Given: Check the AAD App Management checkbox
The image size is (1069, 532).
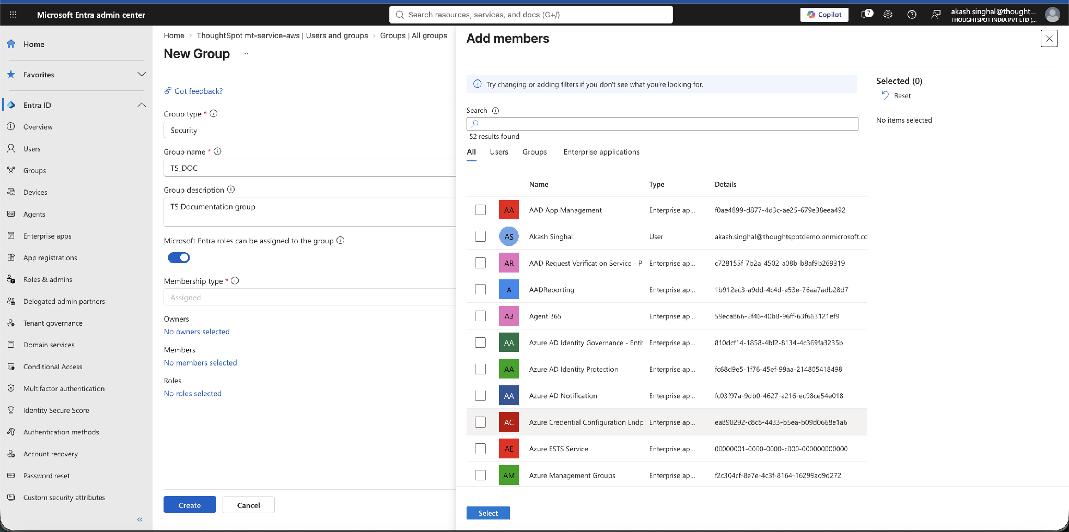Looking at the screenshot, I should point(480,210).
